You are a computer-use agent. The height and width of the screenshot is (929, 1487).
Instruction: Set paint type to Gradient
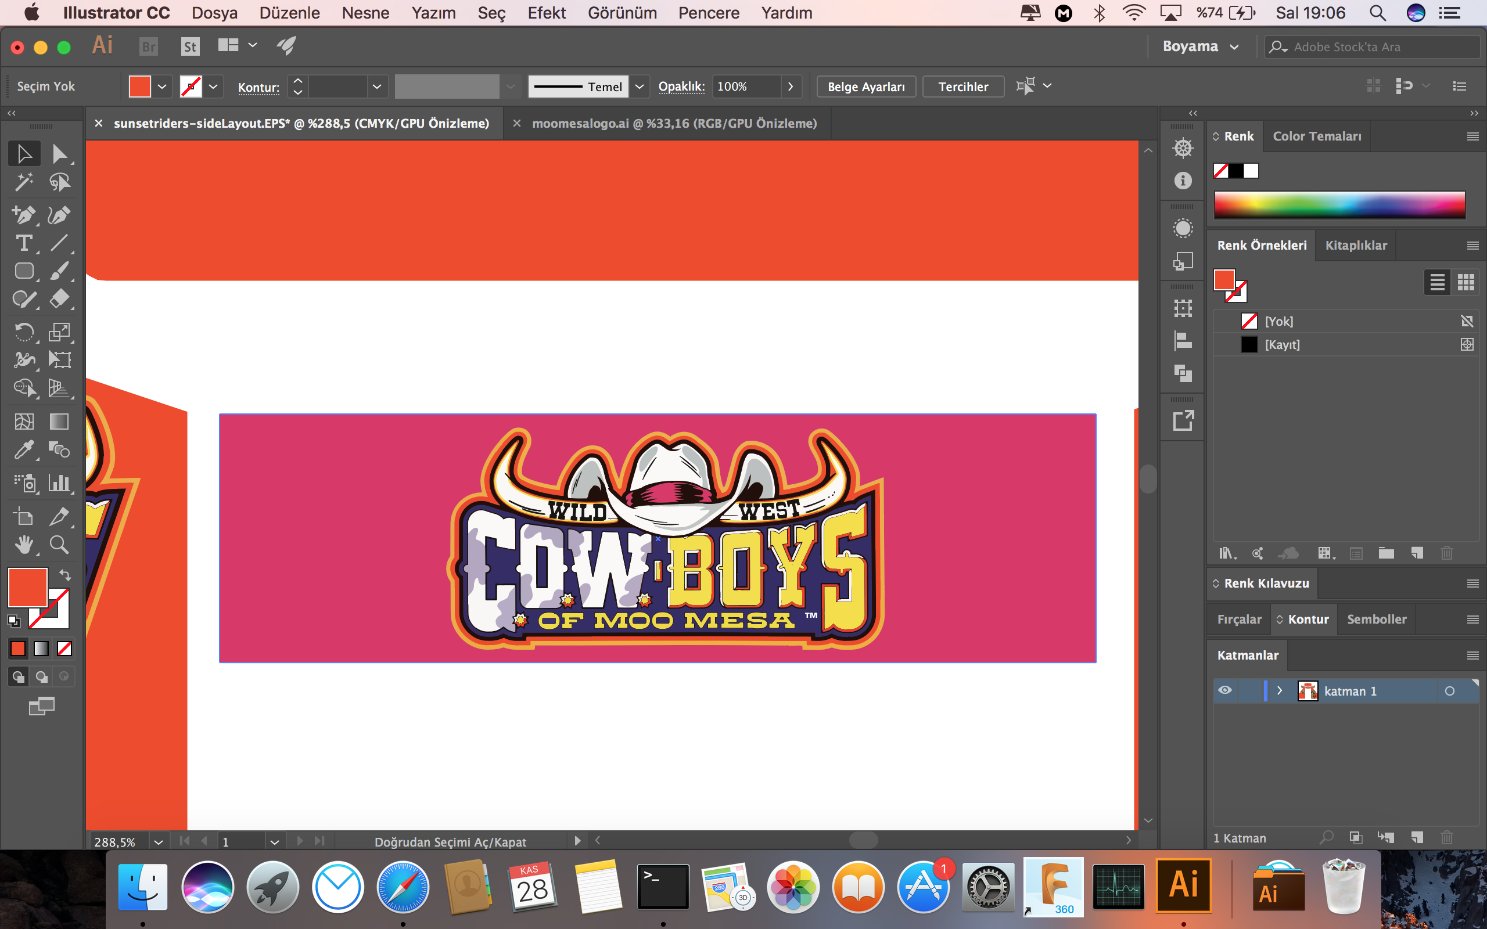41,648
